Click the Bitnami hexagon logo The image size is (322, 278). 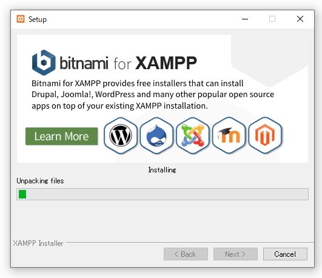pos(44,63)
